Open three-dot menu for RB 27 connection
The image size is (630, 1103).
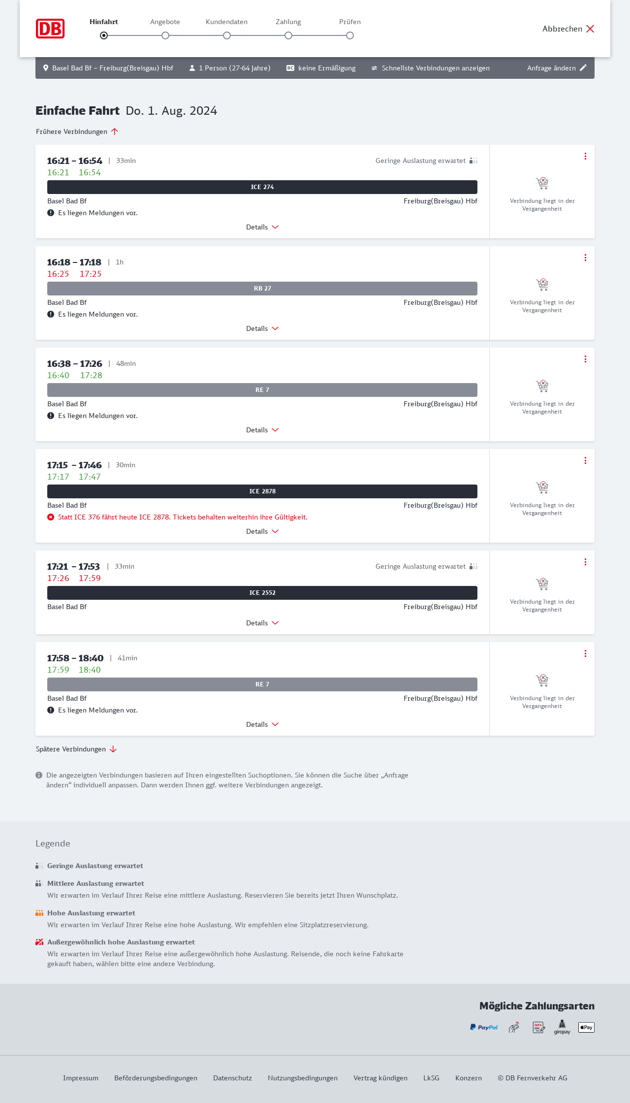coord(585,258)
